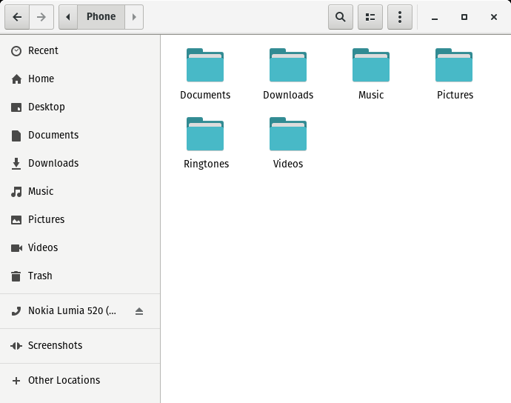Open Other Locations in sidebar

(64, 380)
